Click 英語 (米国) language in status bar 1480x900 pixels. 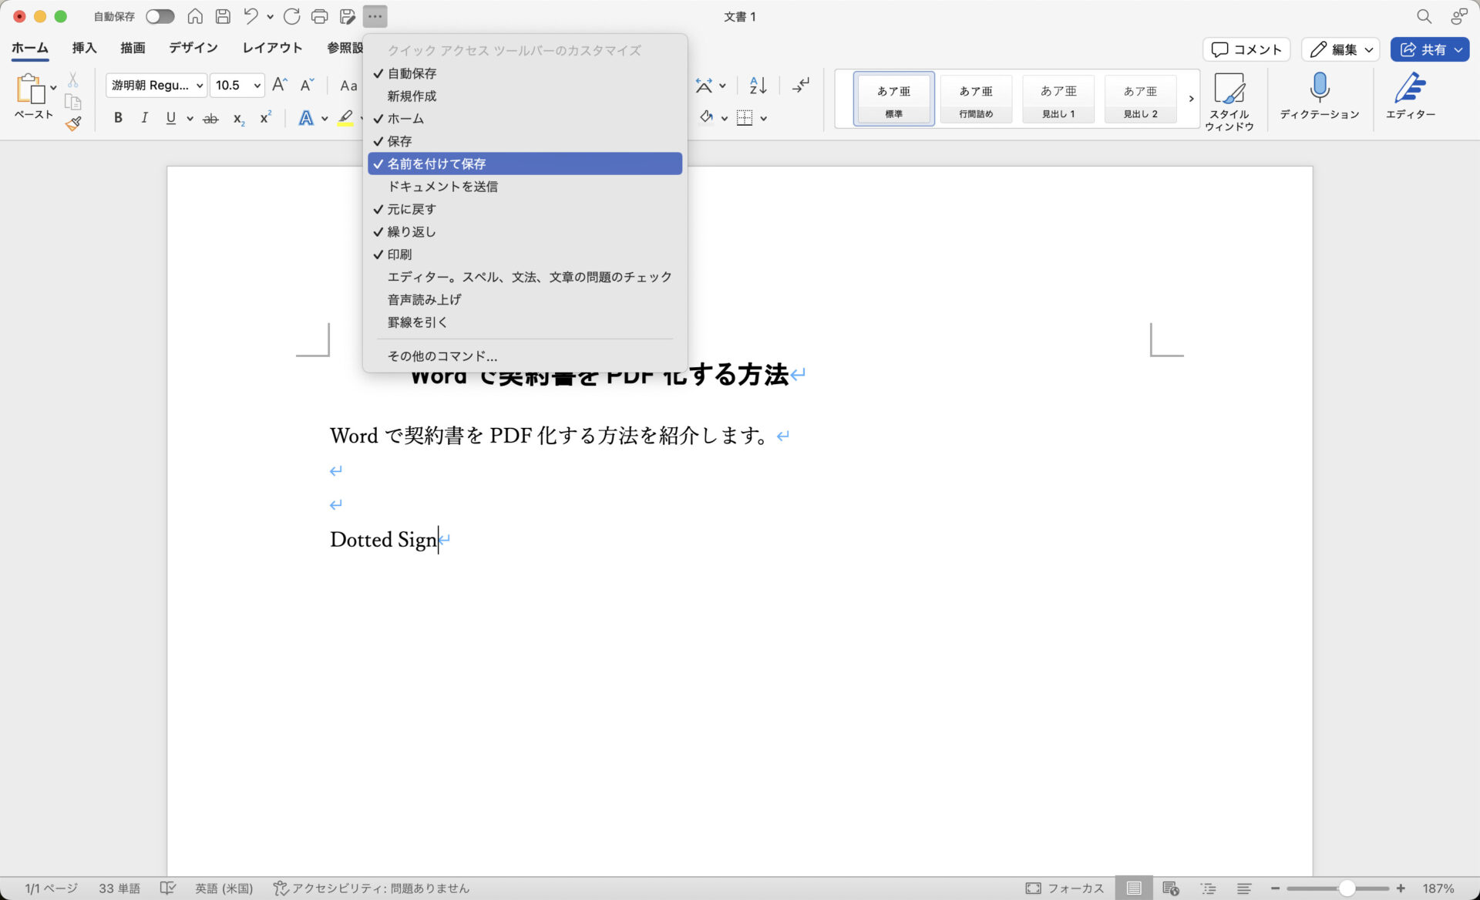tap(224, 888)
